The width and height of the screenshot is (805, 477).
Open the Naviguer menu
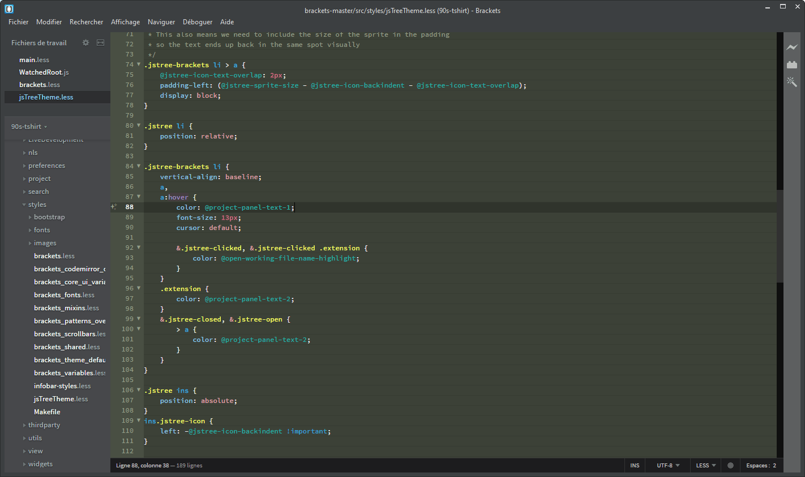pyautogui.click(x=161, y=22)
